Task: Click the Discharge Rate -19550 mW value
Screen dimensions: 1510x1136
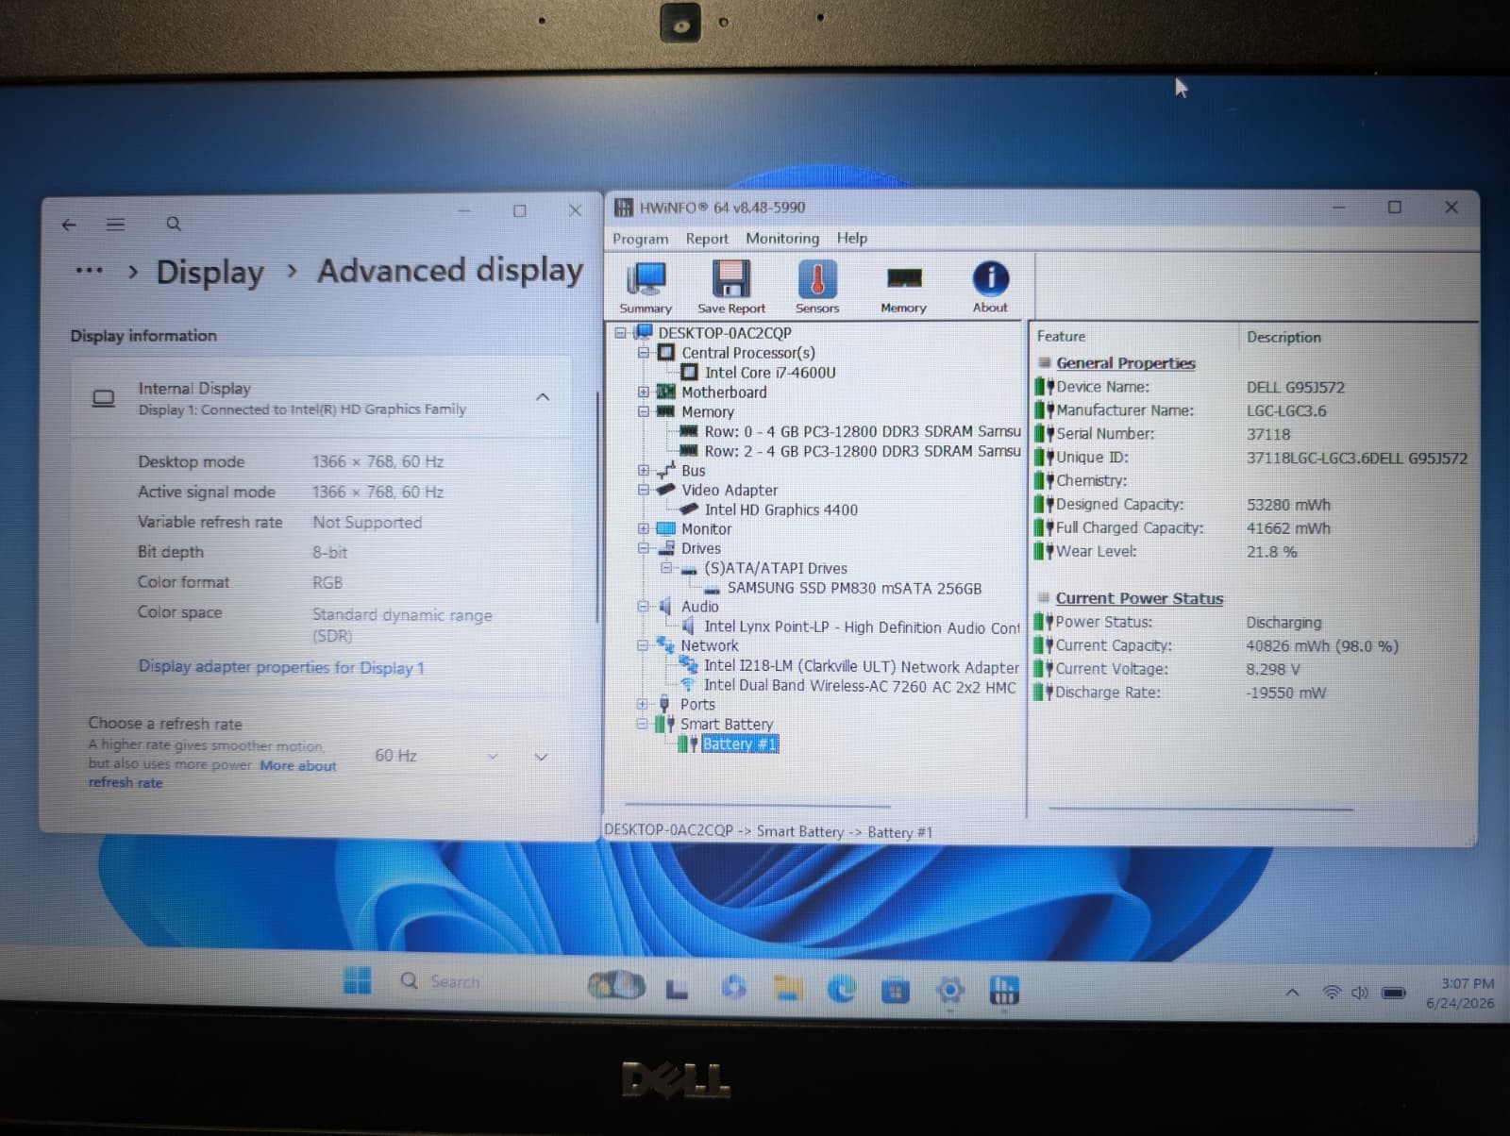Action: pos(1285,693)
